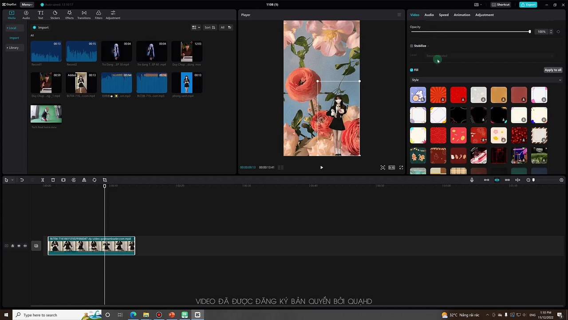Open the Adjustment panel in the top toolbar
Image resolution: width=568 pixels, height=320 pixels.
coord(113,15)
